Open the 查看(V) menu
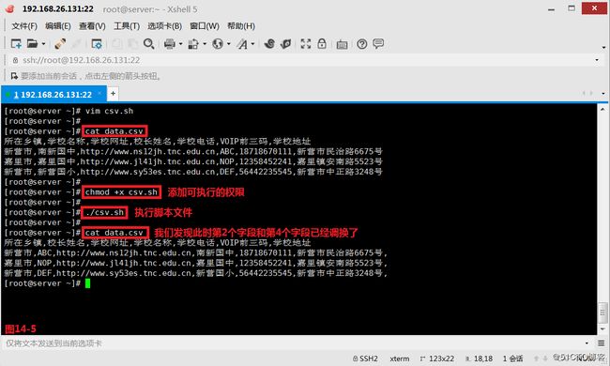The width and height of the screenshot is (610, 366). pos(92,26)
